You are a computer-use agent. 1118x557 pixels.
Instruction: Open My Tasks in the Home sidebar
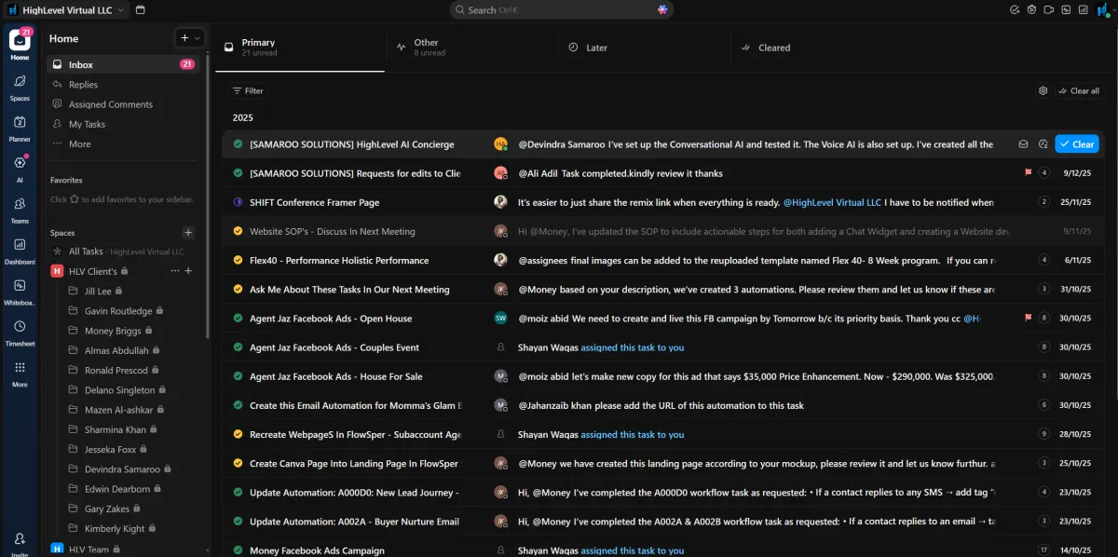point(87,124)
